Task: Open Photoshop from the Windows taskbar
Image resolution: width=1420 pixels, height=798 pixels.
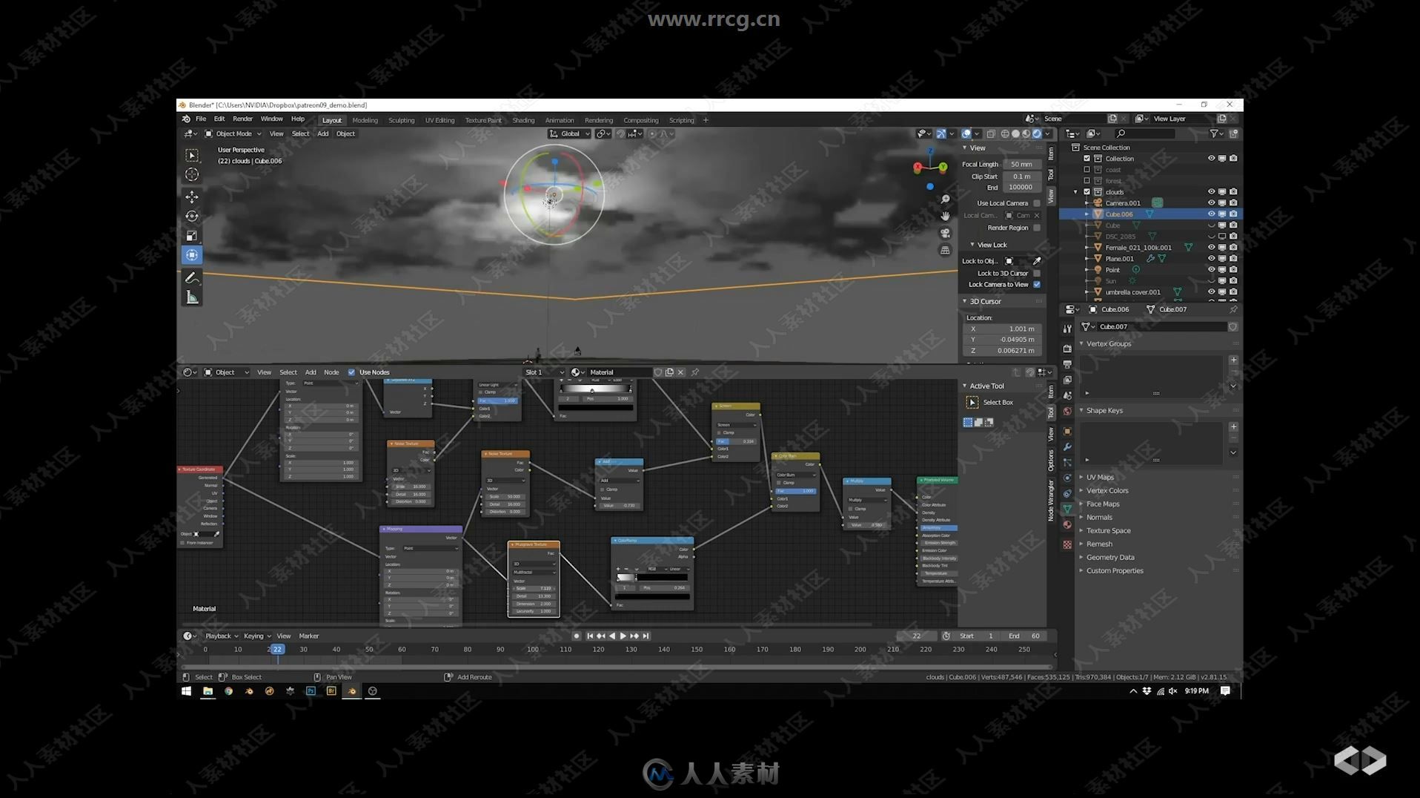Action: pos(311,690)
